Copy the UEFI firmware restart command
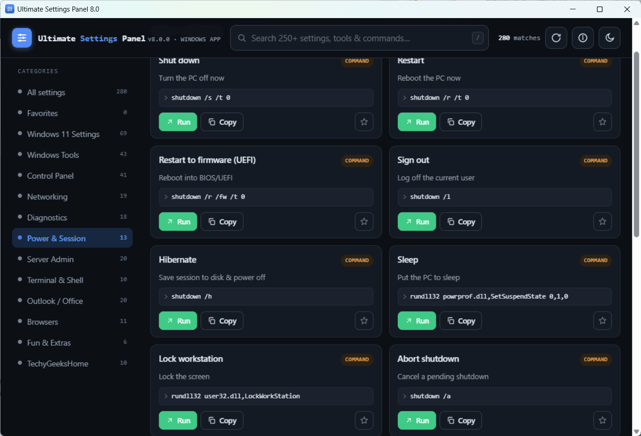Viewport: 641px width, 436px height. click(x=222, y=222)
